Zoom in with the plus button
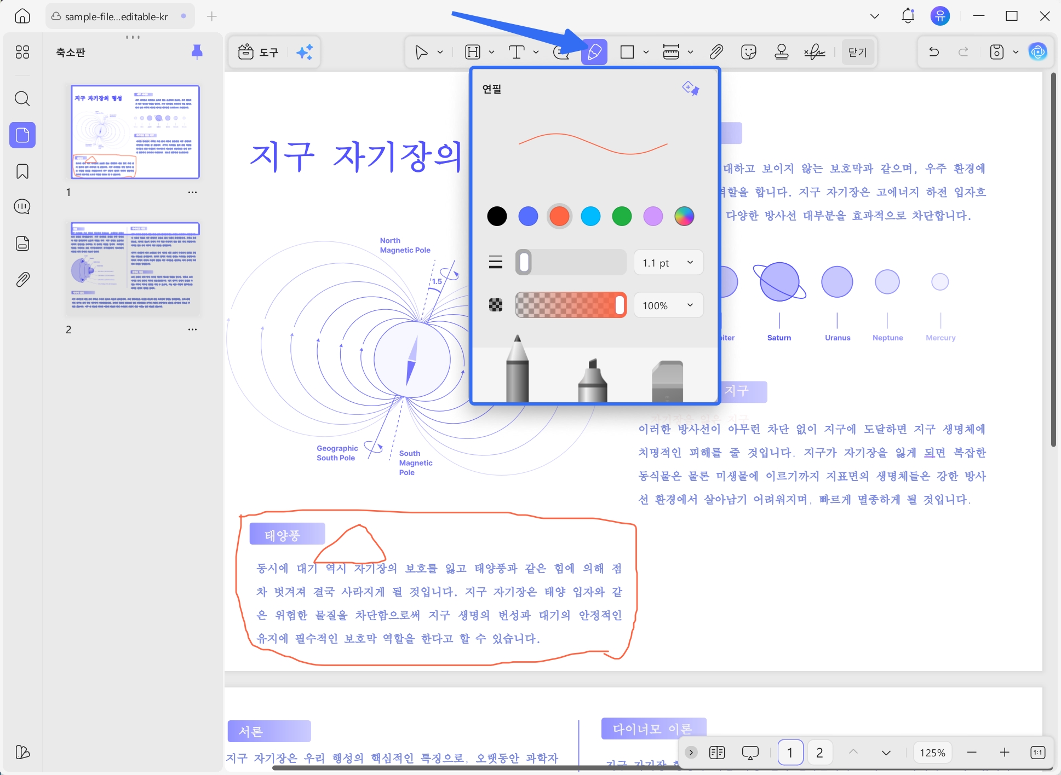The width and height of the screenshot is (1061, 775). click(1005, 753)
